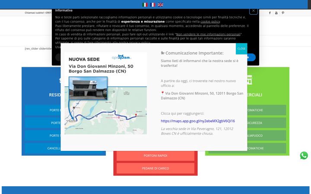
Task: Click the Nuova Sede map image
Action: point(105,93)
